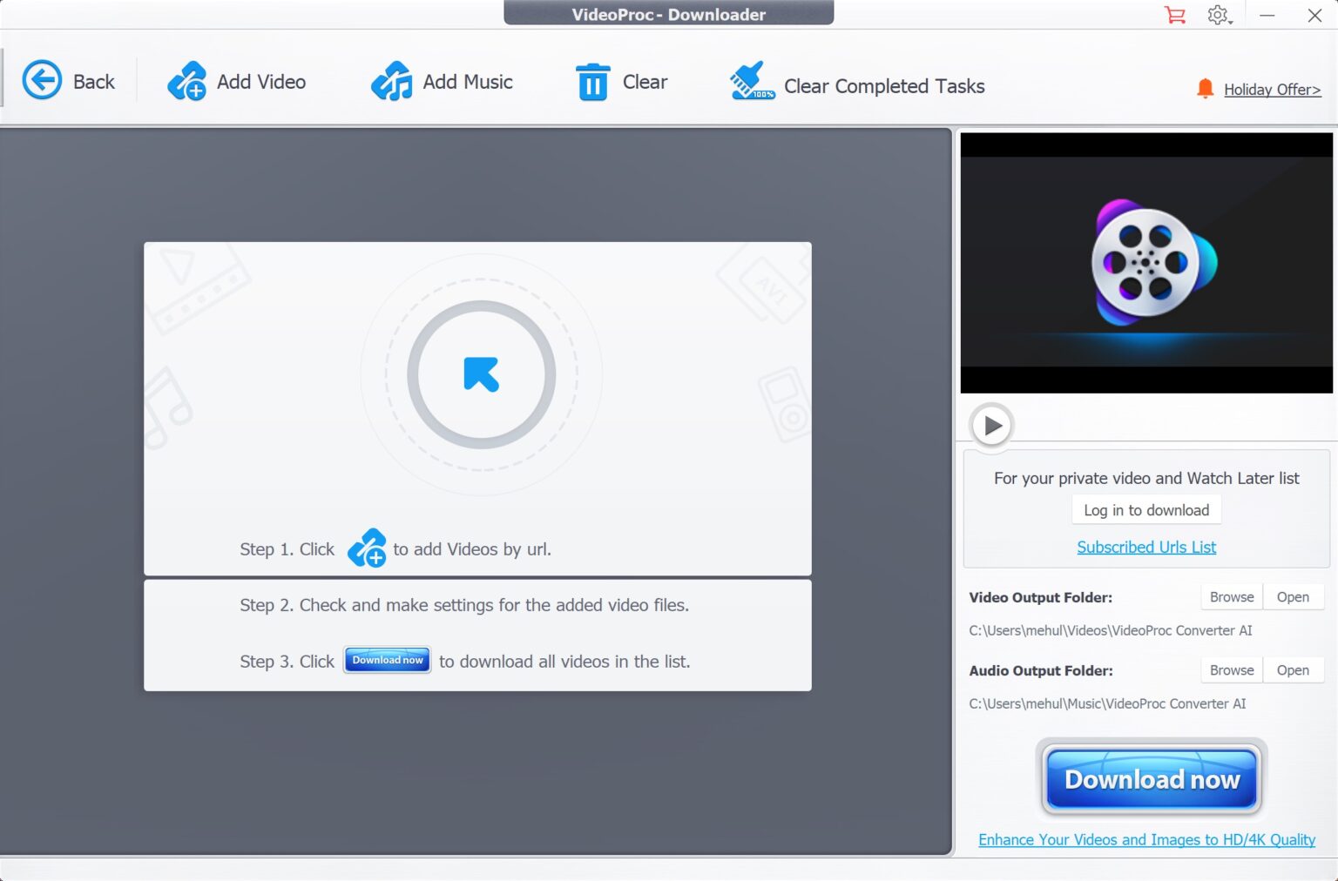
Task: Play the VideoProc preview video
Action: [990, 427]
